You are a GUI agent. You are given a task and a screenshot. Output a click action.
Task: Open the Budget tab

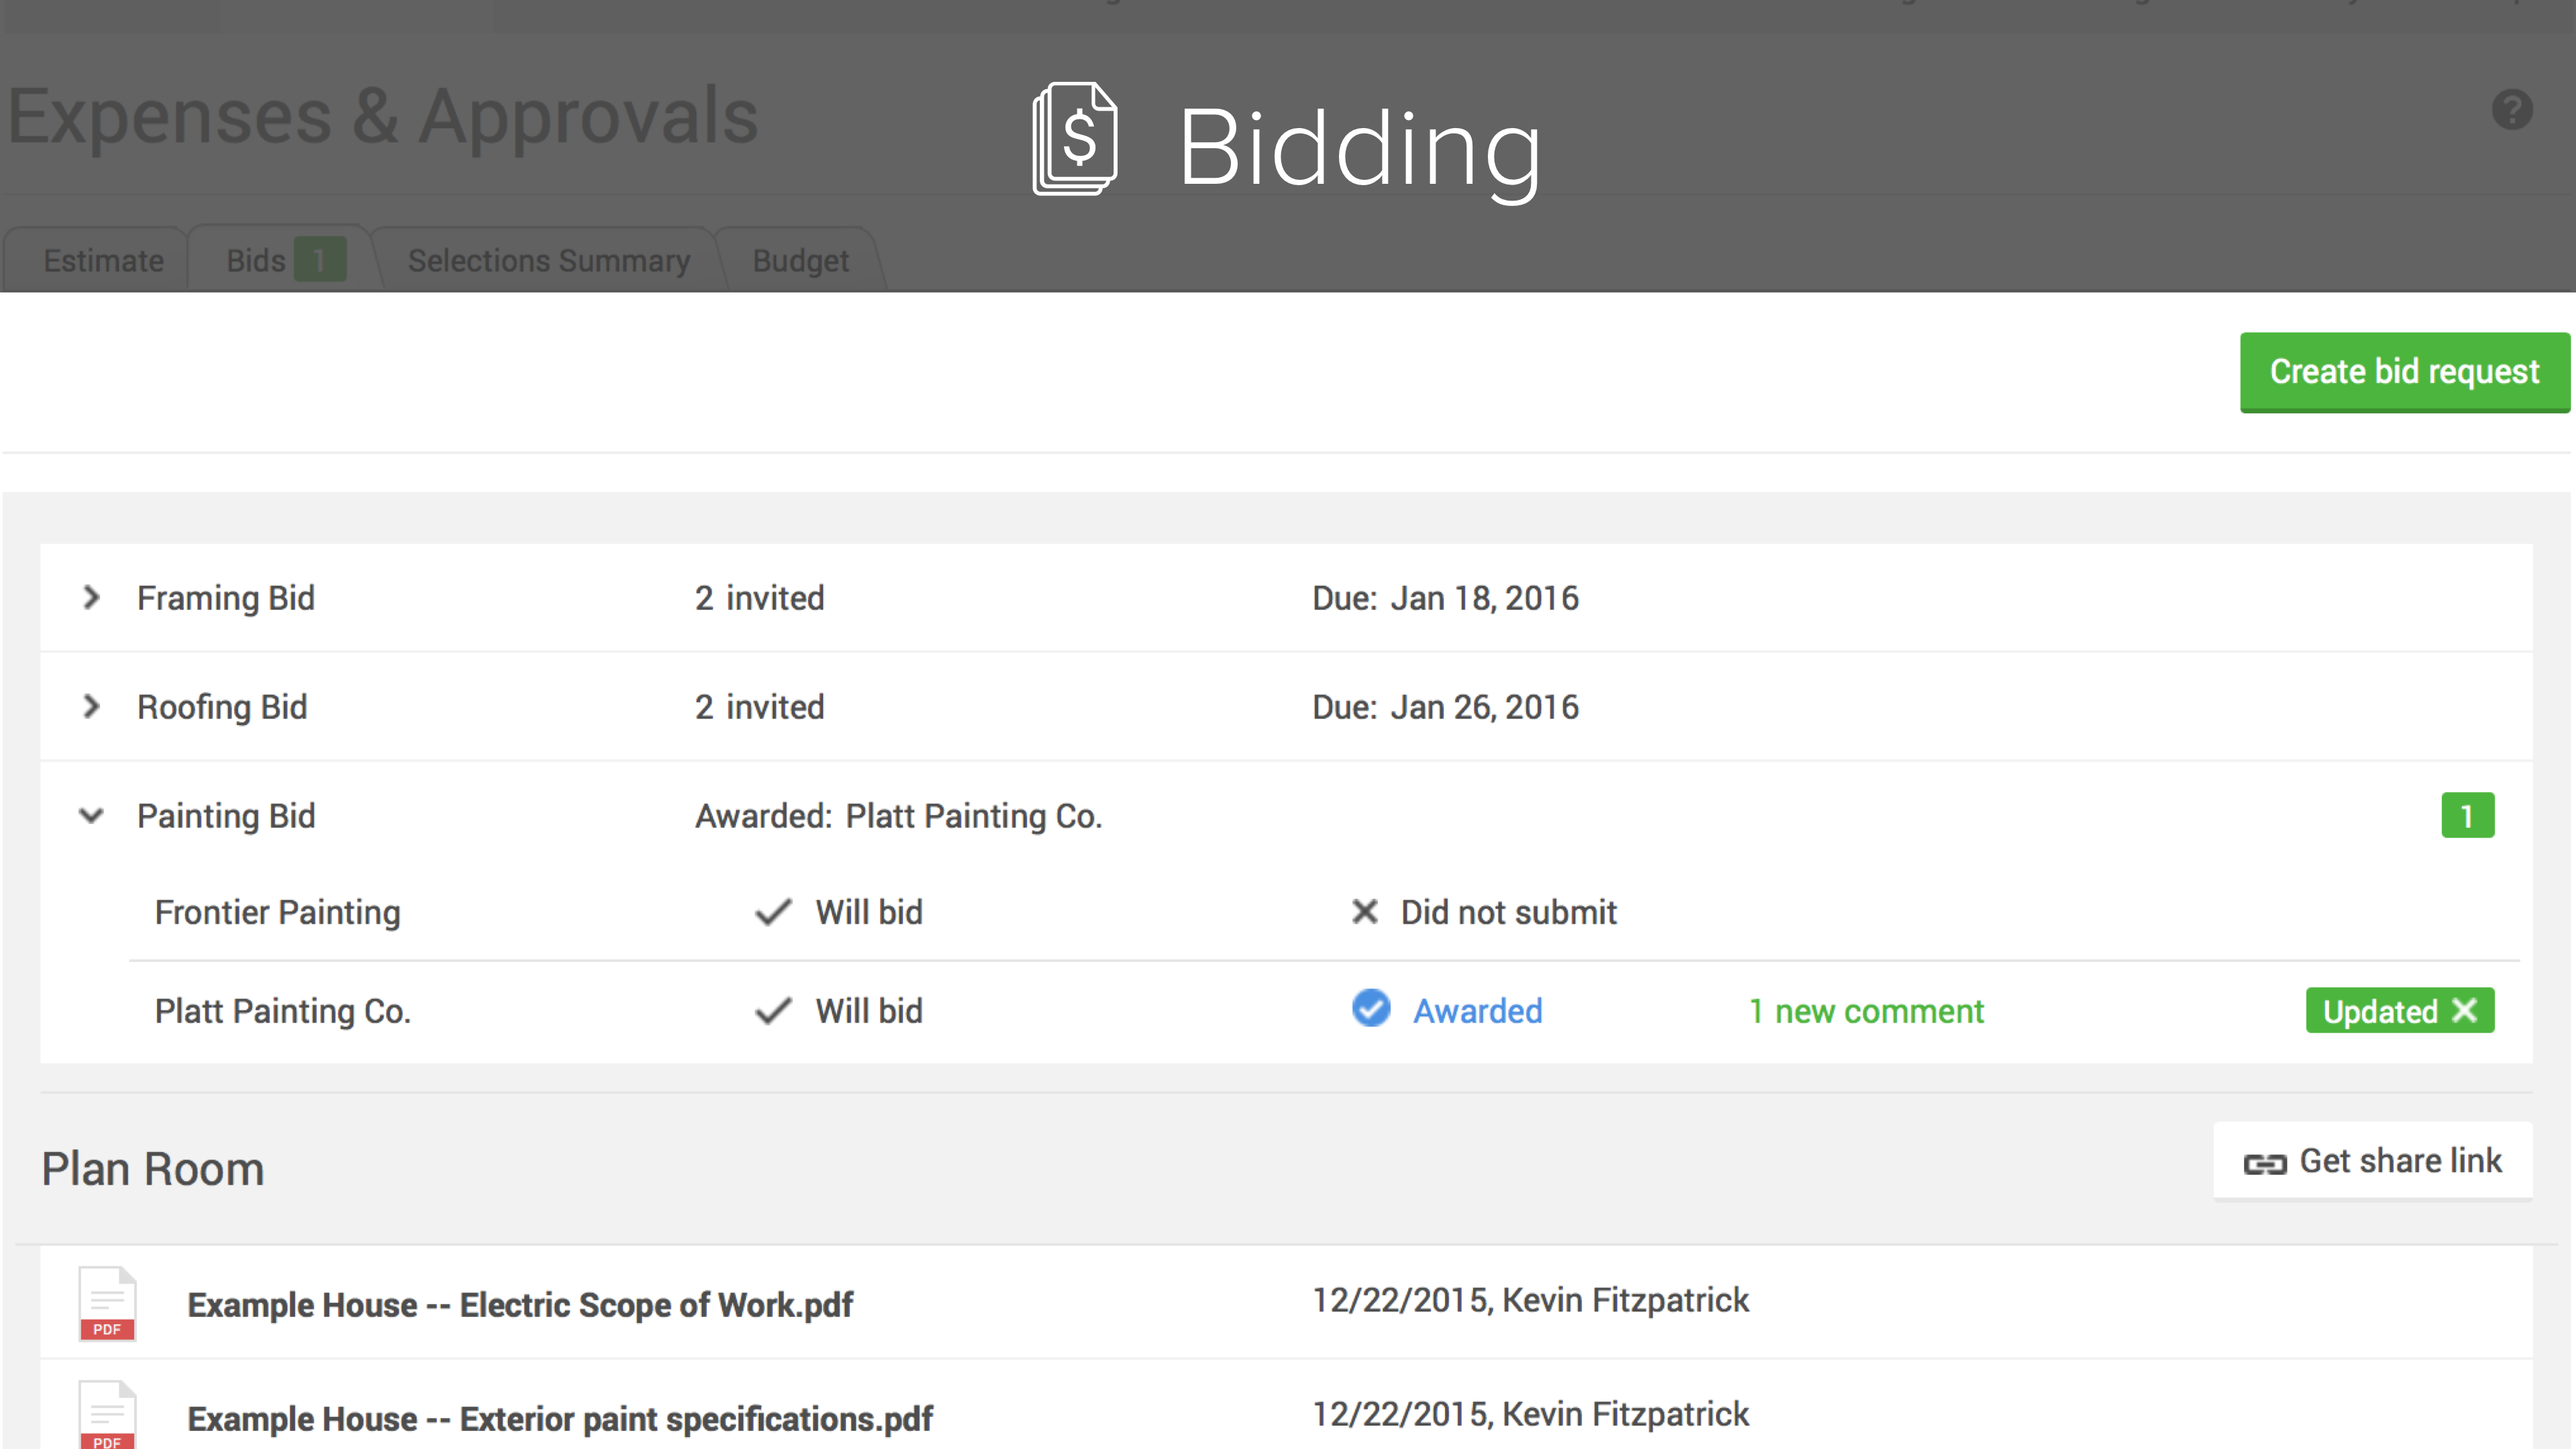point(800,261)
